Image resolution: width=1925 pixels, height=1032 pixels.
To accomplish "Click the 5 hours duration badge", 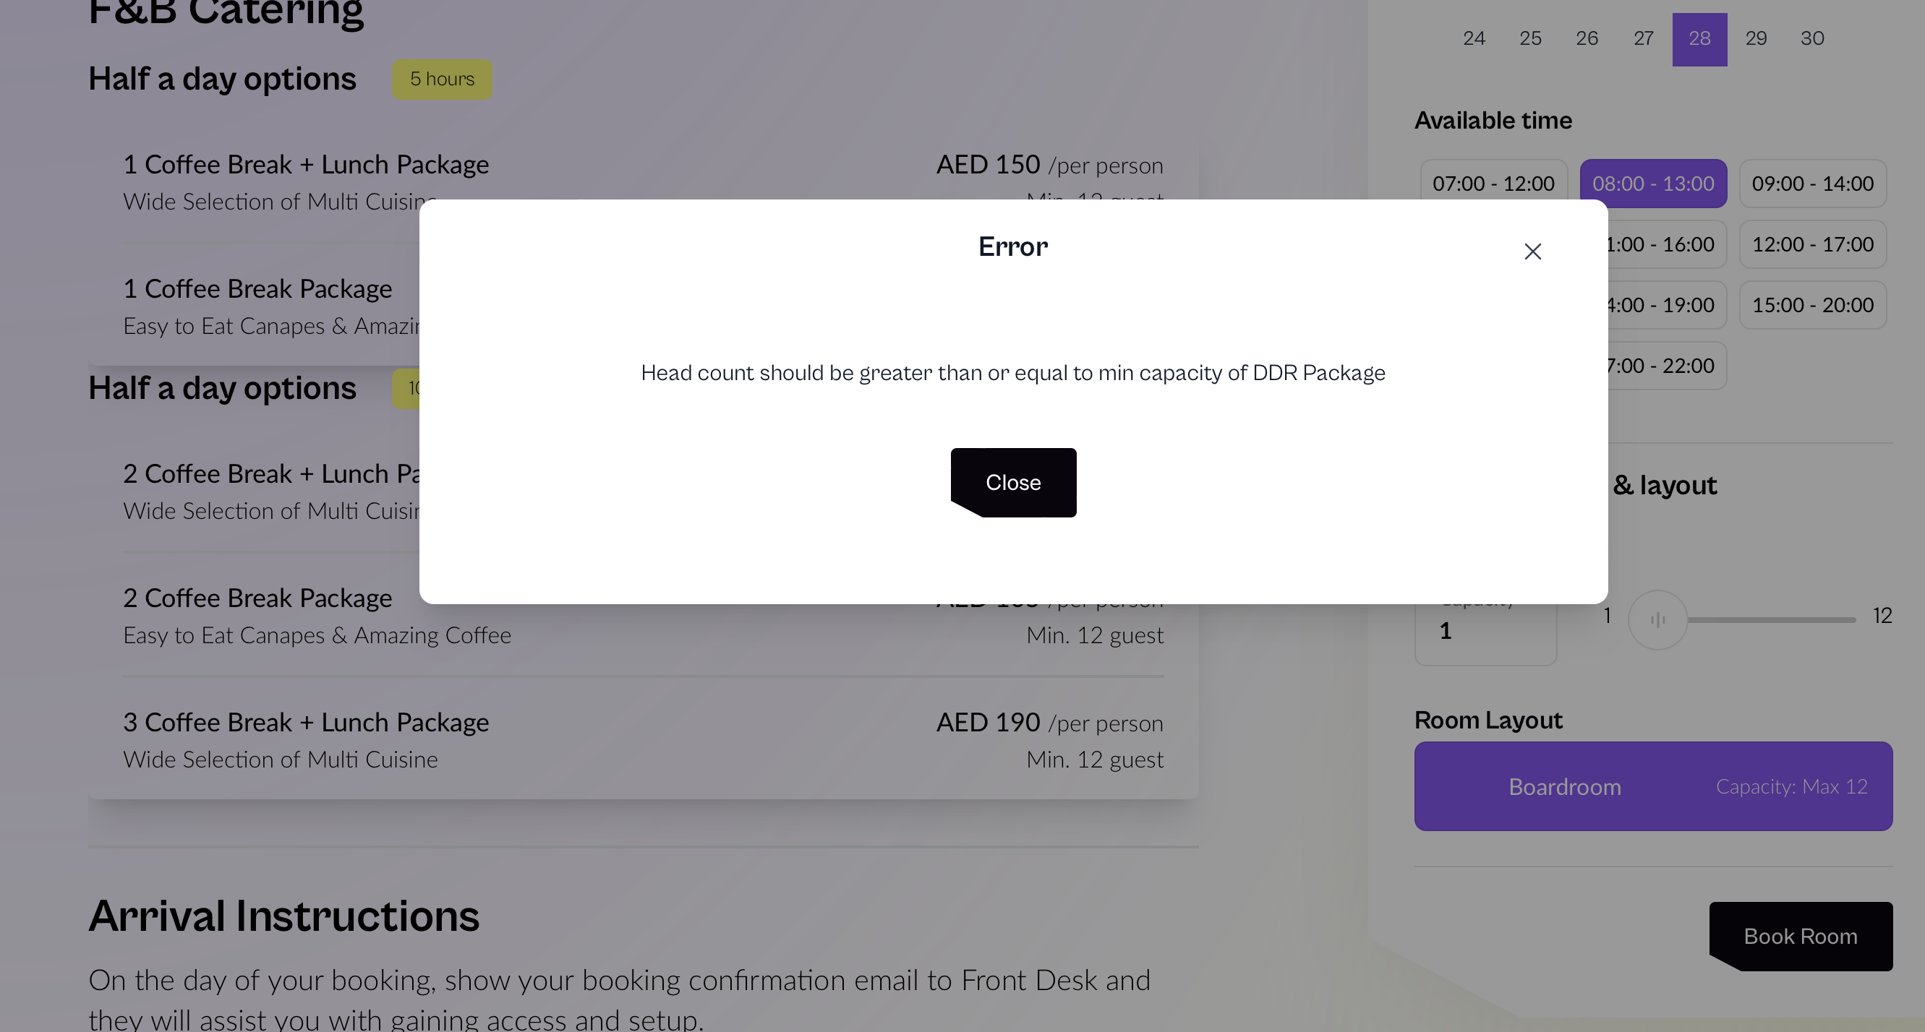I will (x=442, y=79).
